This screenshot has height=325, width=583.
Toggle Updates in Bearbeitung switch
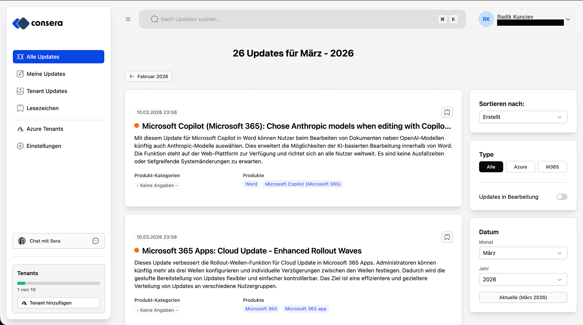tap(562, 197)
